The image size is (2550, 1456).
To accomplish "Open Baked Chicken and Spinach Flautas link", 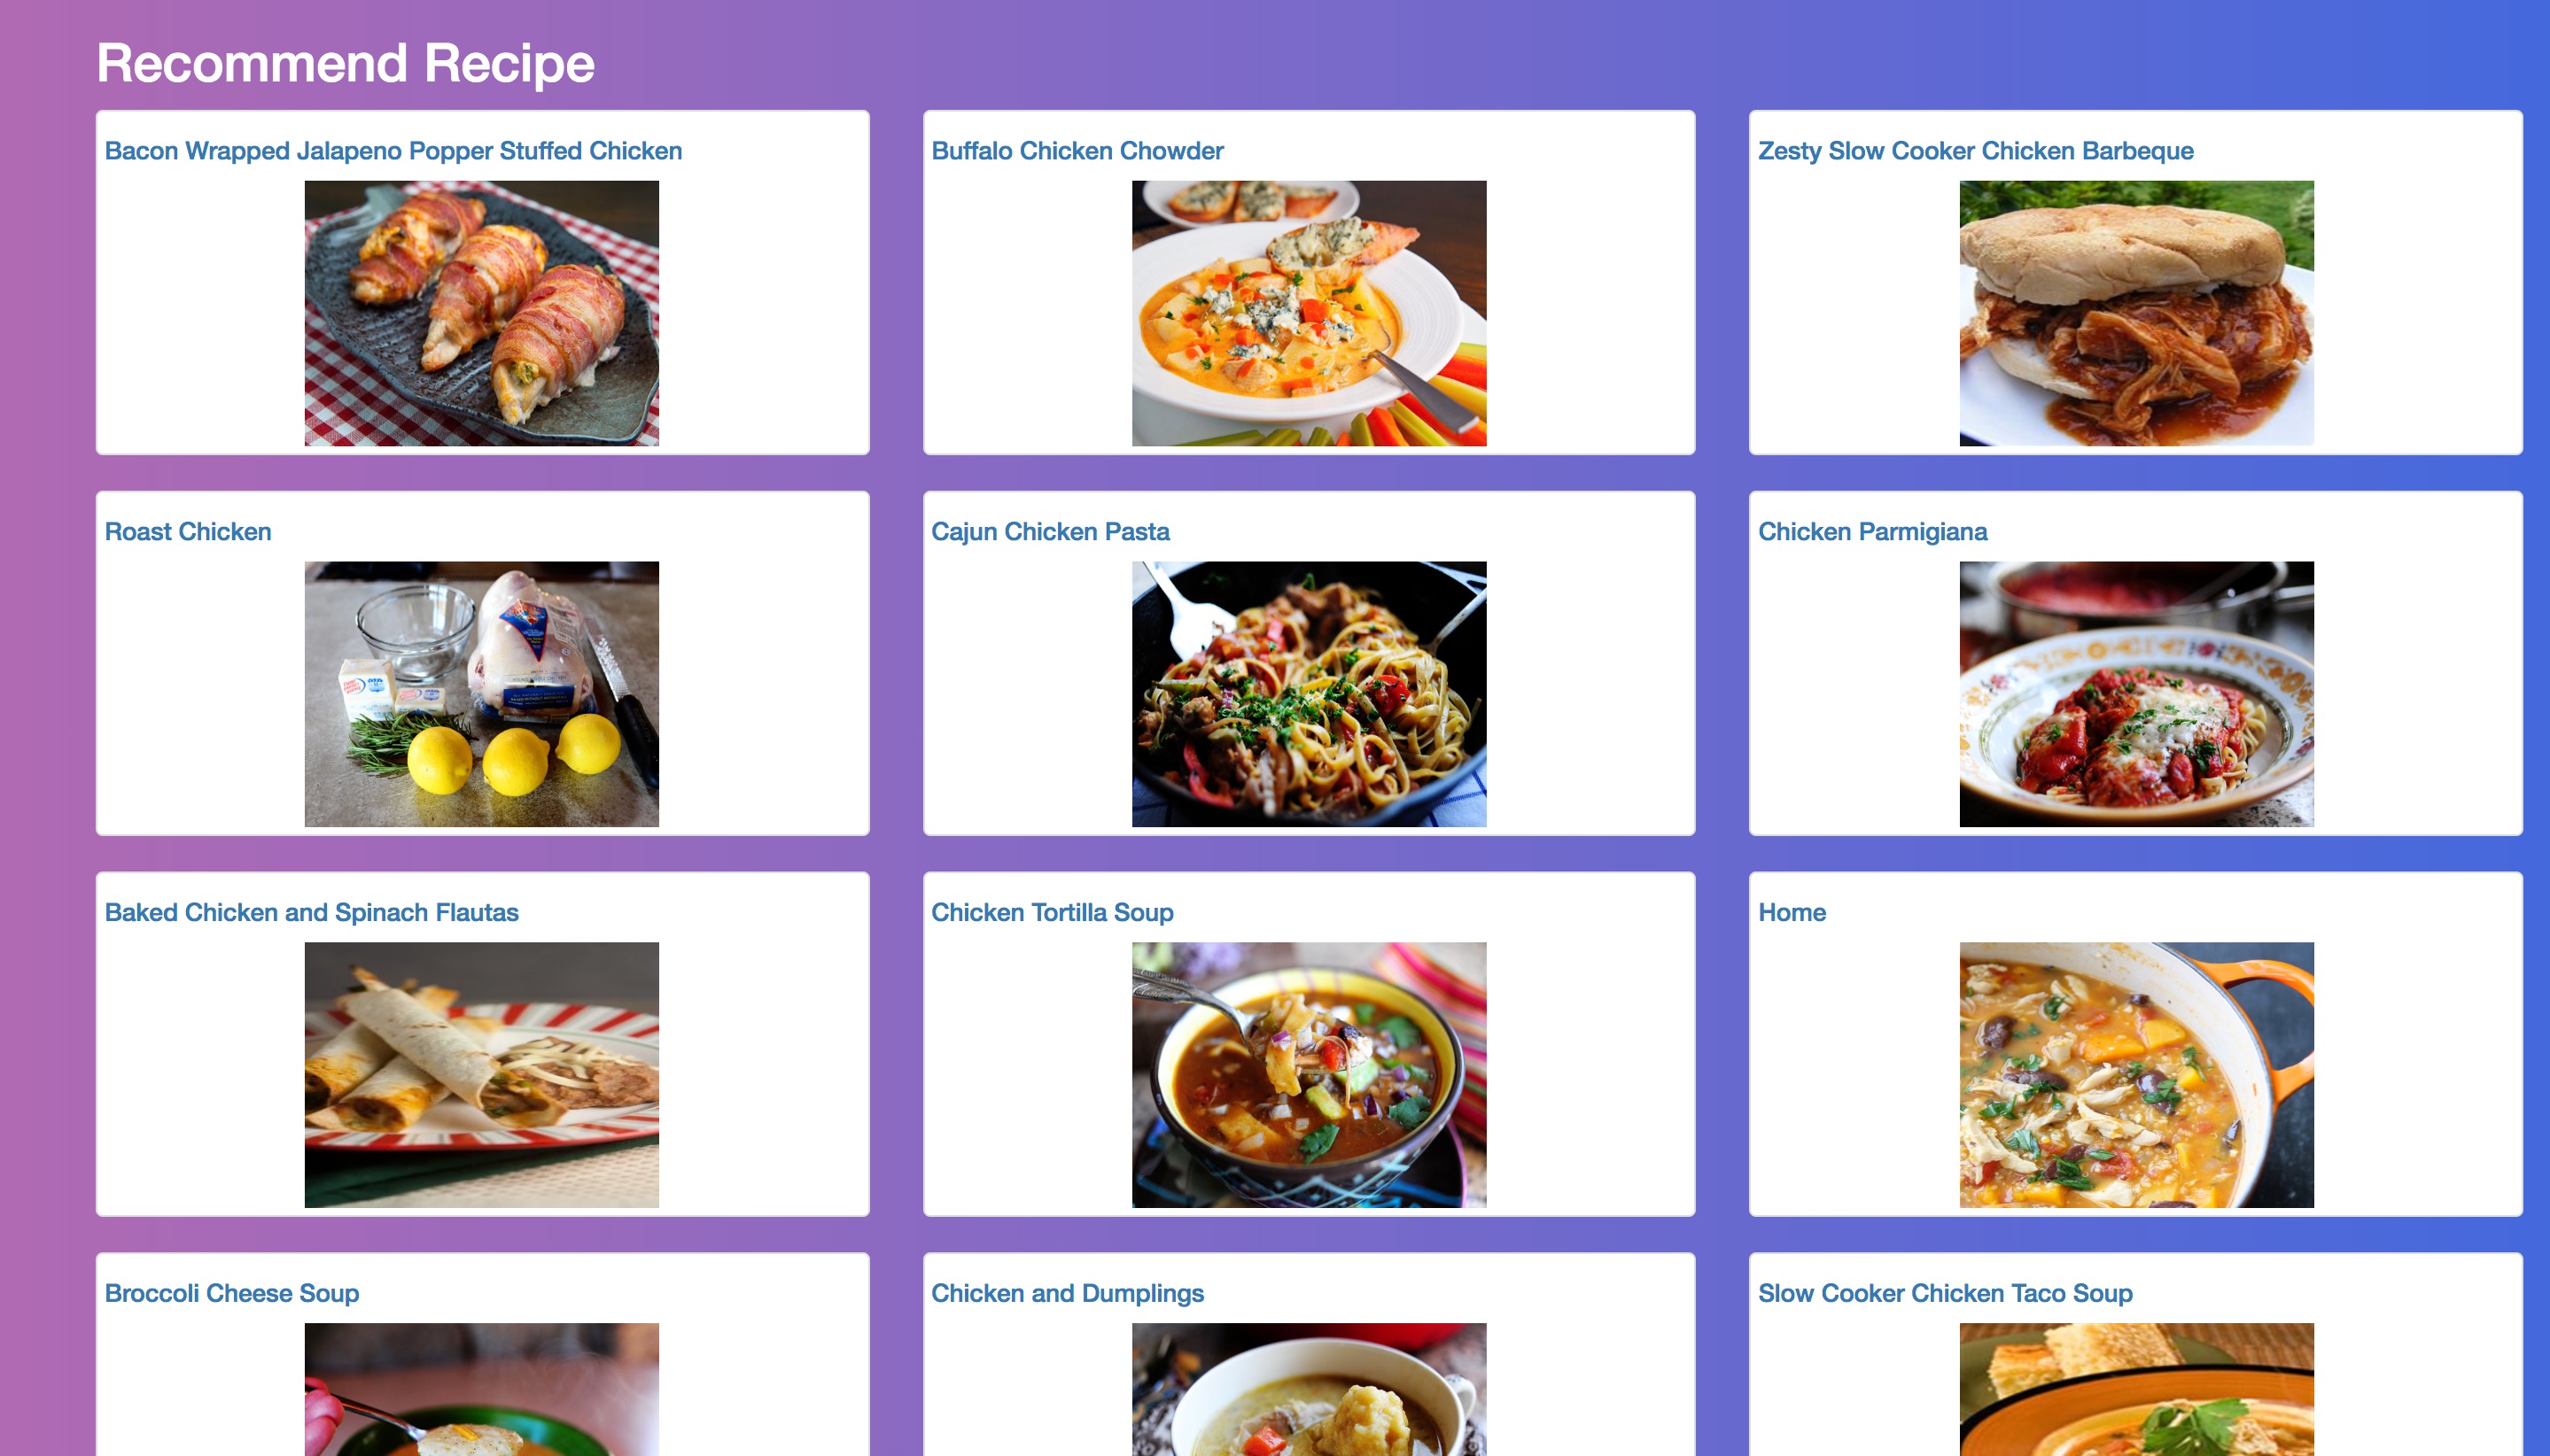I will tap(312, 913).
